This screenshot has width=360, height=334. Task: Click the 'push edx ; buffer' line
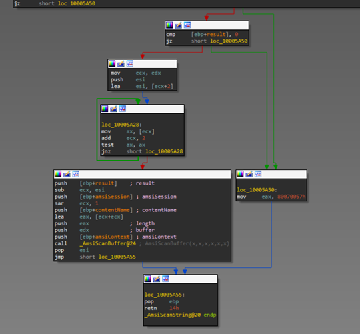pos(105,230)
